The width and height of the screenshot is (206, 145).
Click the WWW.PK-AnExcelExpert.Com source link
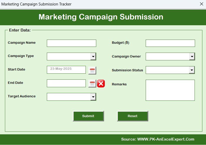(166, 139)
